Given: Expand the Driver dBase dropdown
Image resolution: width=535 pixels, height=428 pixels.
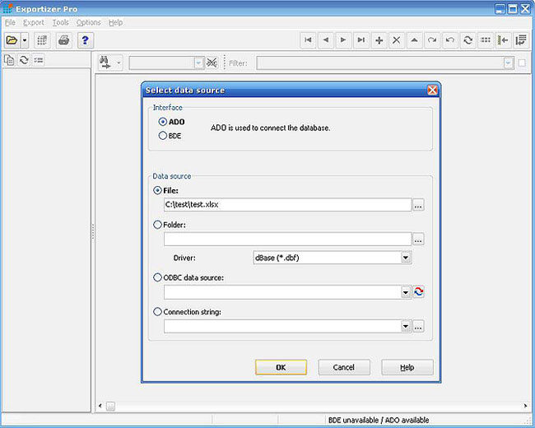Looking at the screenshot, I should pos(405,258).
